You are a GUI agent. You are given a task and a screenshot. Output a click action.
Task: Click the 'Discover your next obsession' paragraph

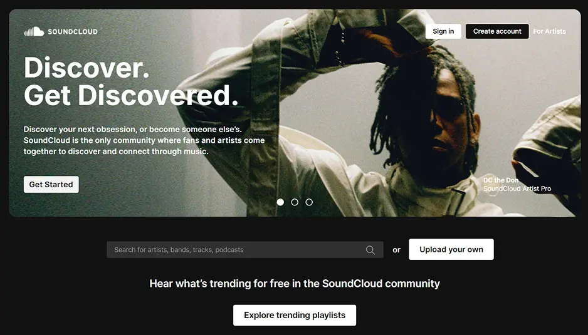(144, 140)
